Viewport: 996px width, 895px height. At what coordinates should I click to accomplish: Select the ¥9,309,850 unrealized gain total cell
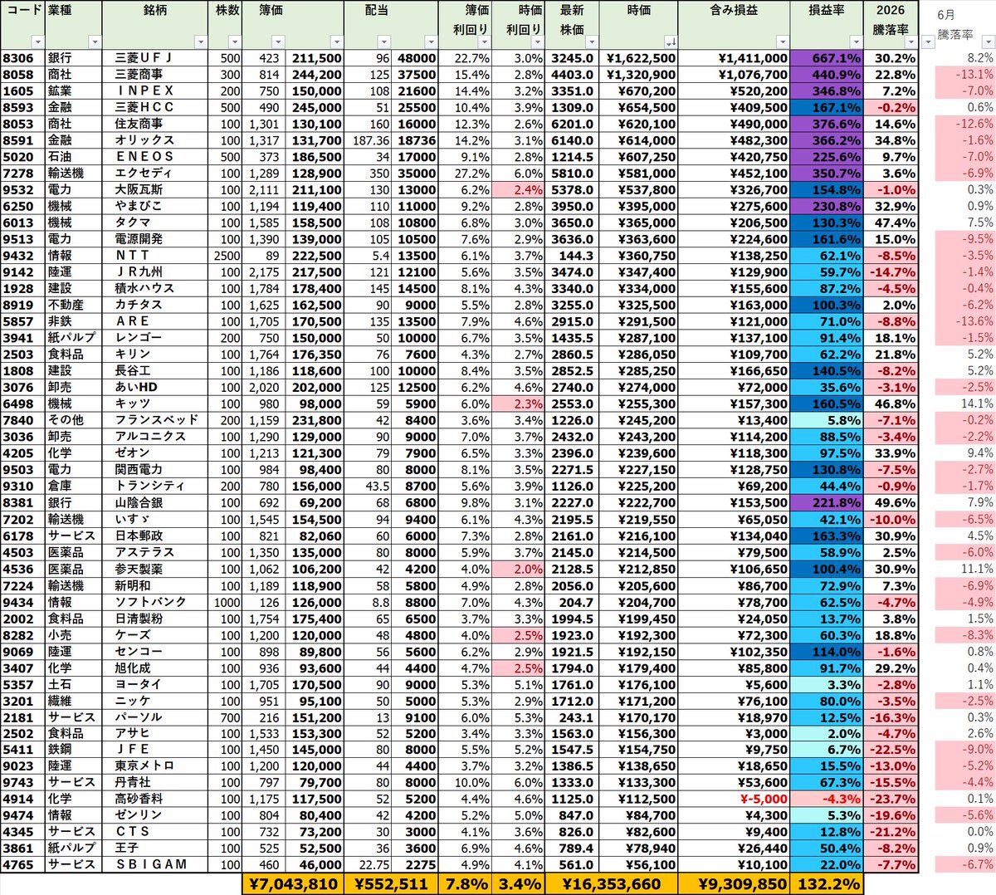(x=734, y=884)
